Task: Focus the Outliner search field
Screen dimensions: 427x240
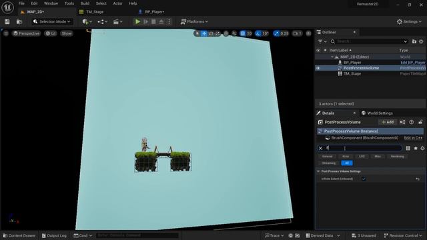Action: [369, 41]
